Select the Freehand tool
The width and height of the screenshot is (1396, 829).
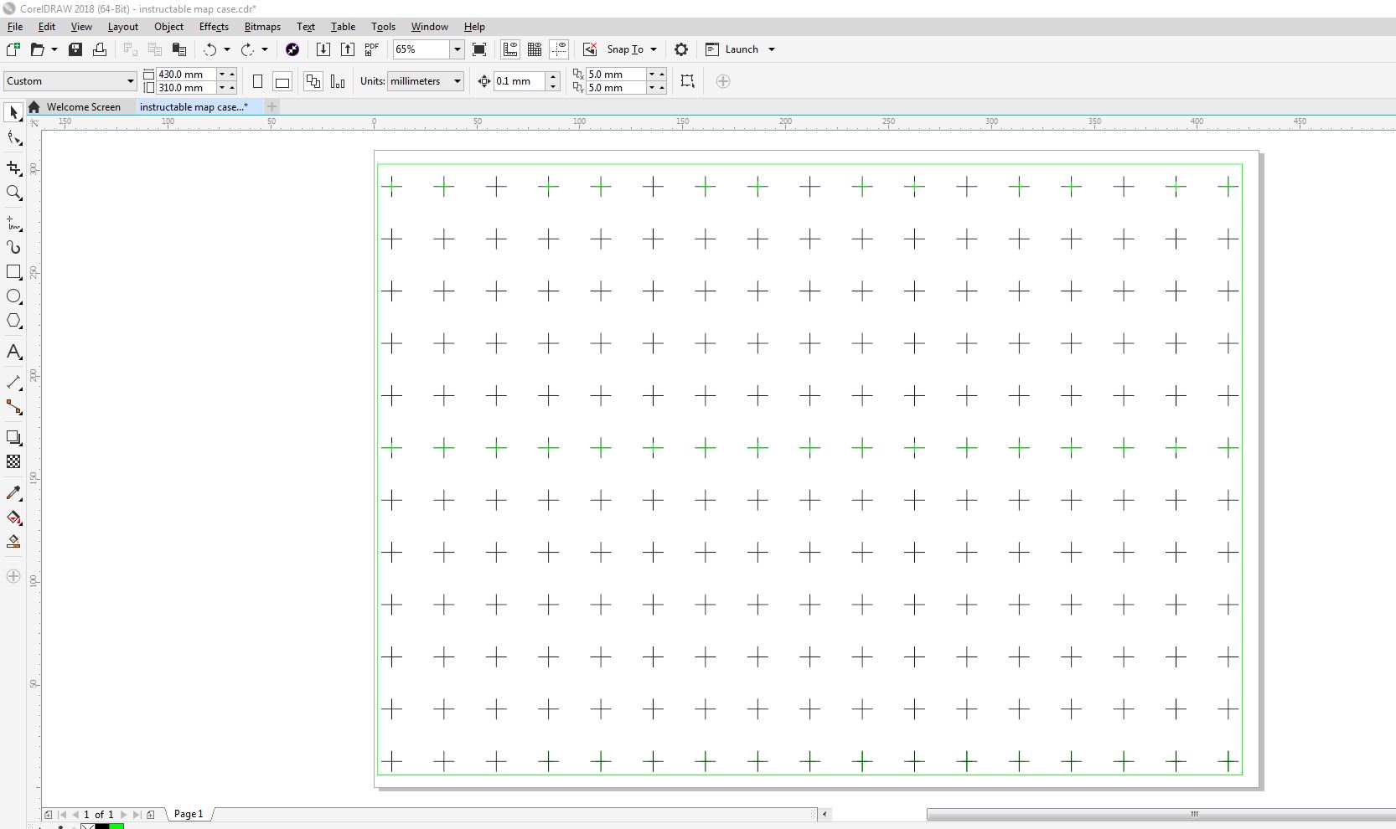coord(13,224)
